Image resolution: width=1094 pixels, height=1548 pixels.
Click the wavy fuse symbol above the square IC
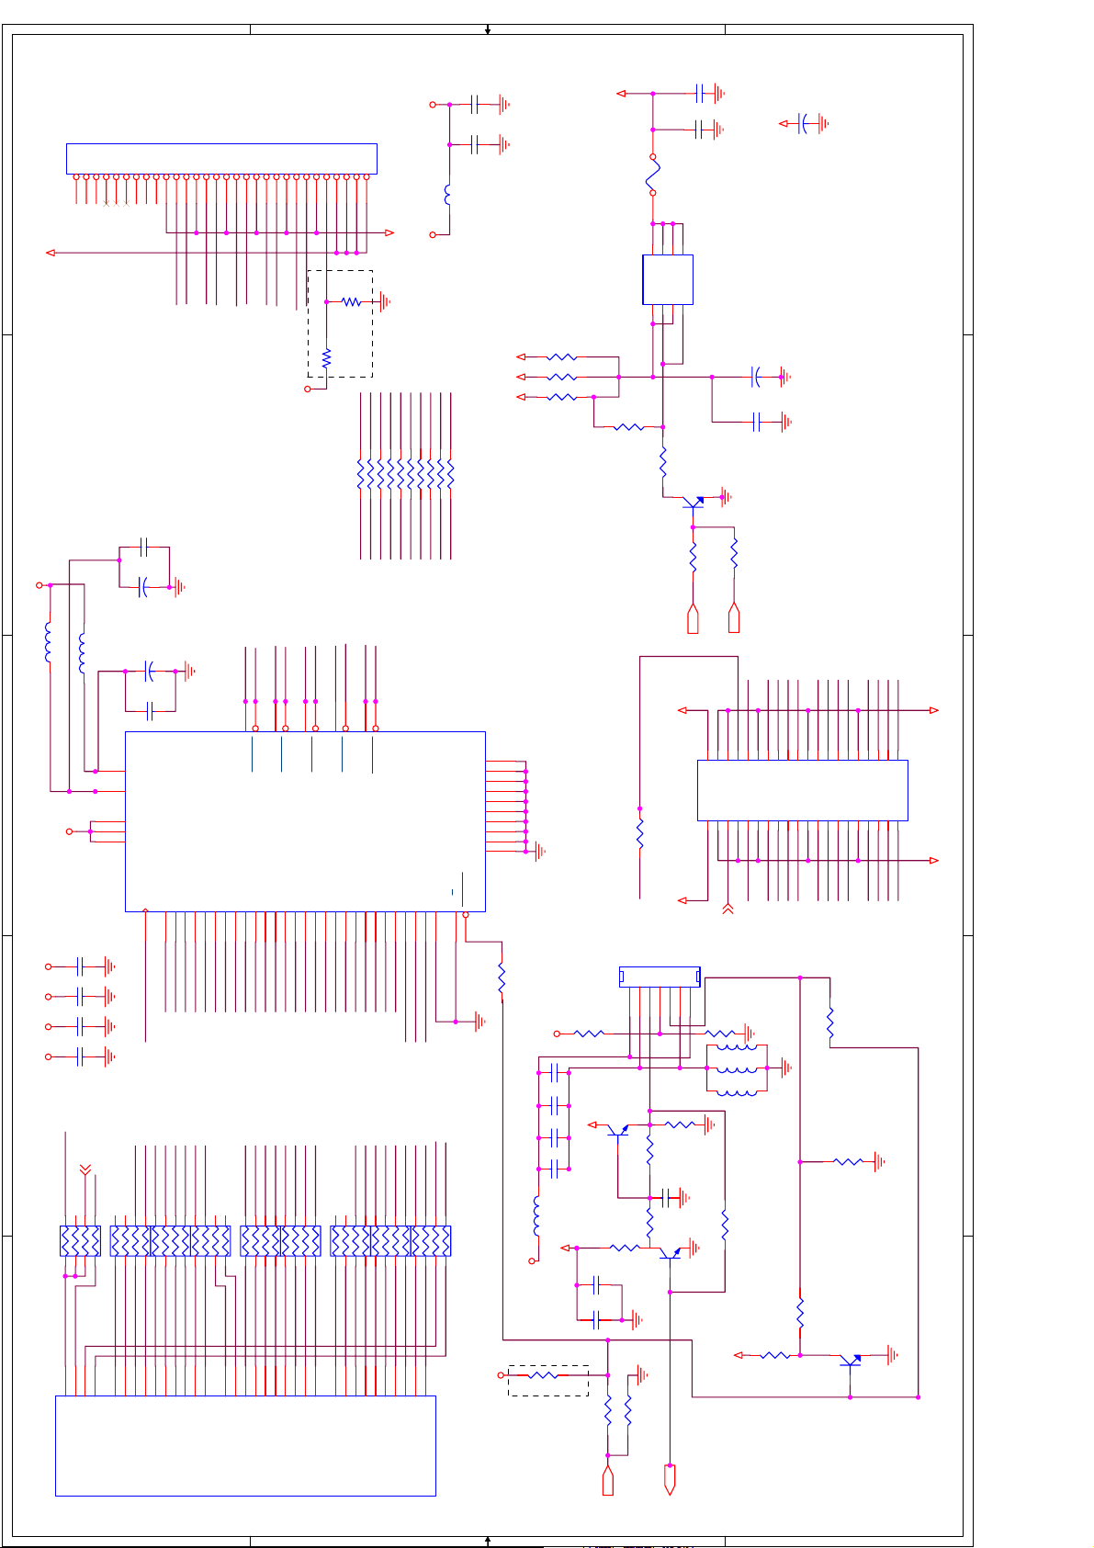tap(653, 175)
